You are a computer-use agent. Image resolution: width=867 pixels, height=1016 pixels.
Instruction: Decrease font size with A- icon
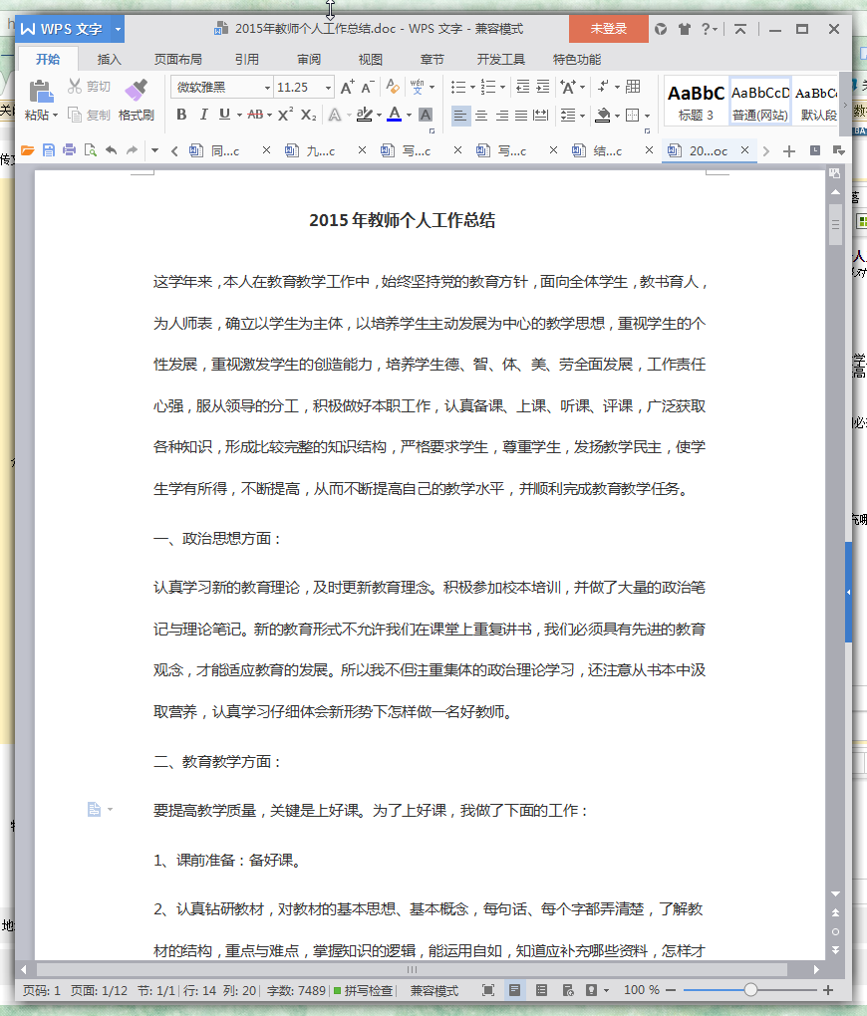pos(367,88)
